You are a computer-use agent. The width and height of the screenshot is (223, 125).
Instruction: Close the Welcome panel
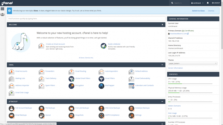point(162,25)
